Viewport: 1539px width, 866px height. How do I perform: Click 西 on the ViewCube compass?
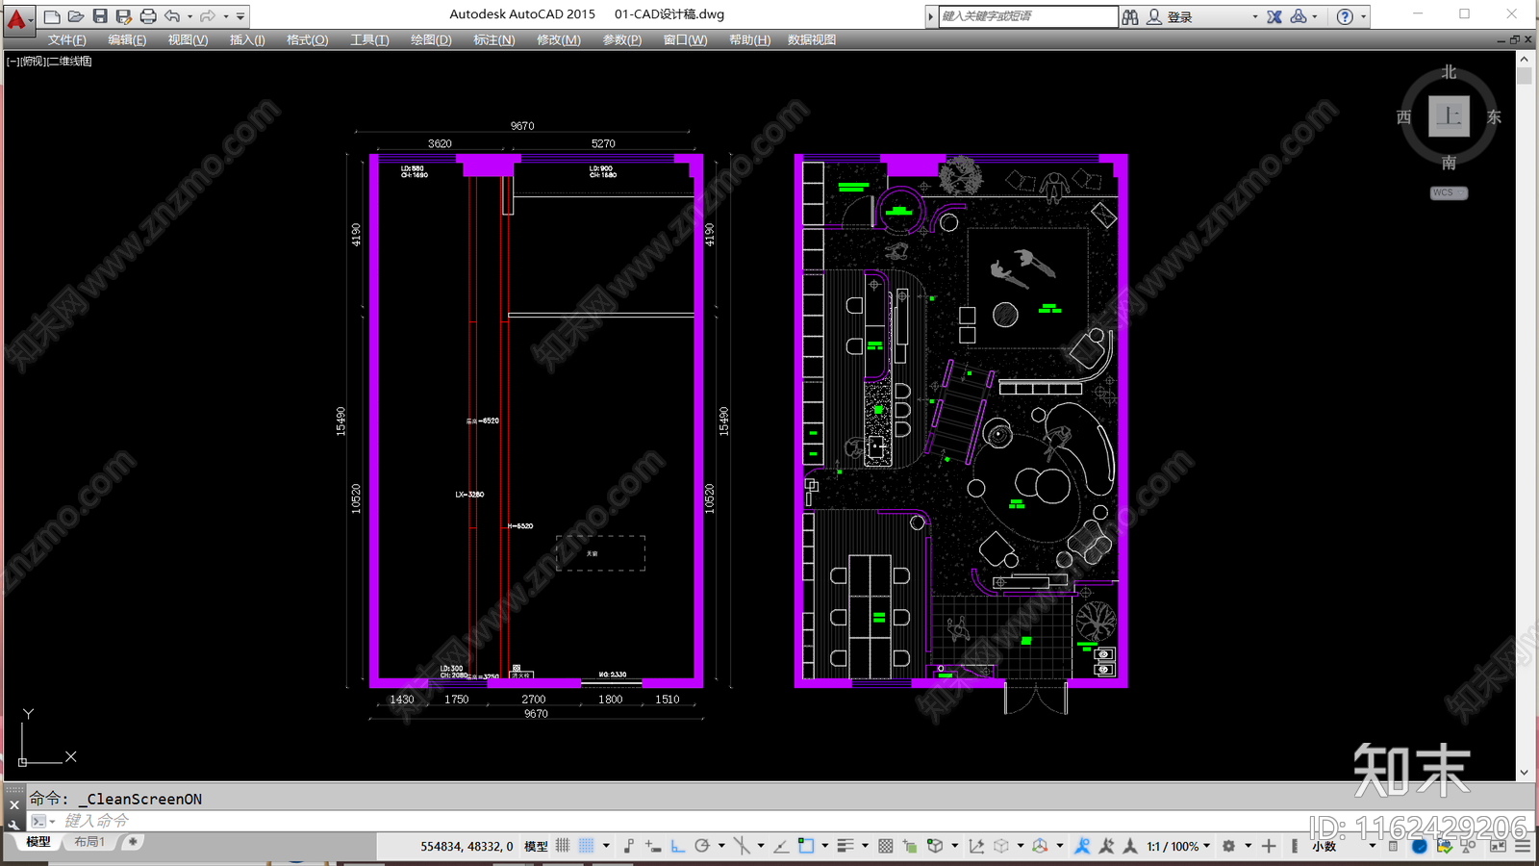coord(1403,116)
